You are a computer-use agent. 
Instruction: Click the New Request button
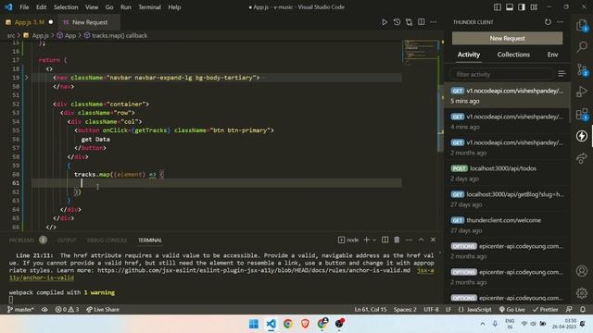pyautogui.click(x=507, y=38)
